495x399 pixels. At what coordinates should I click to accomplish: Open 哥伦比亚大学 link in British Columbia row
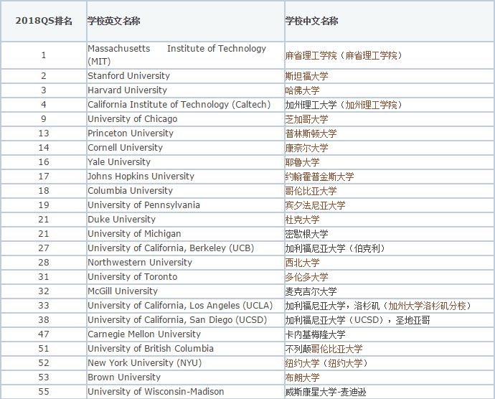coord(337,349)
